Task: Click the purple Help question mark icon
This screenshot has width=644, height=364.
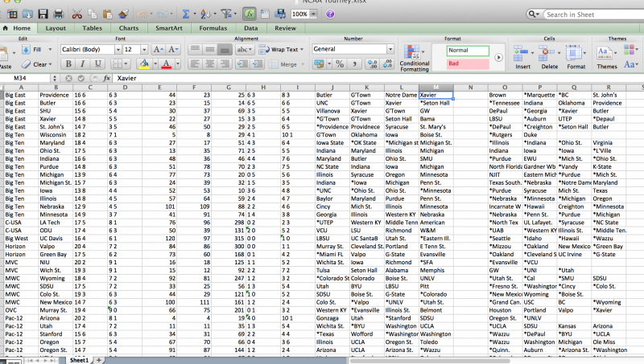Action: (x=330, y=14)
